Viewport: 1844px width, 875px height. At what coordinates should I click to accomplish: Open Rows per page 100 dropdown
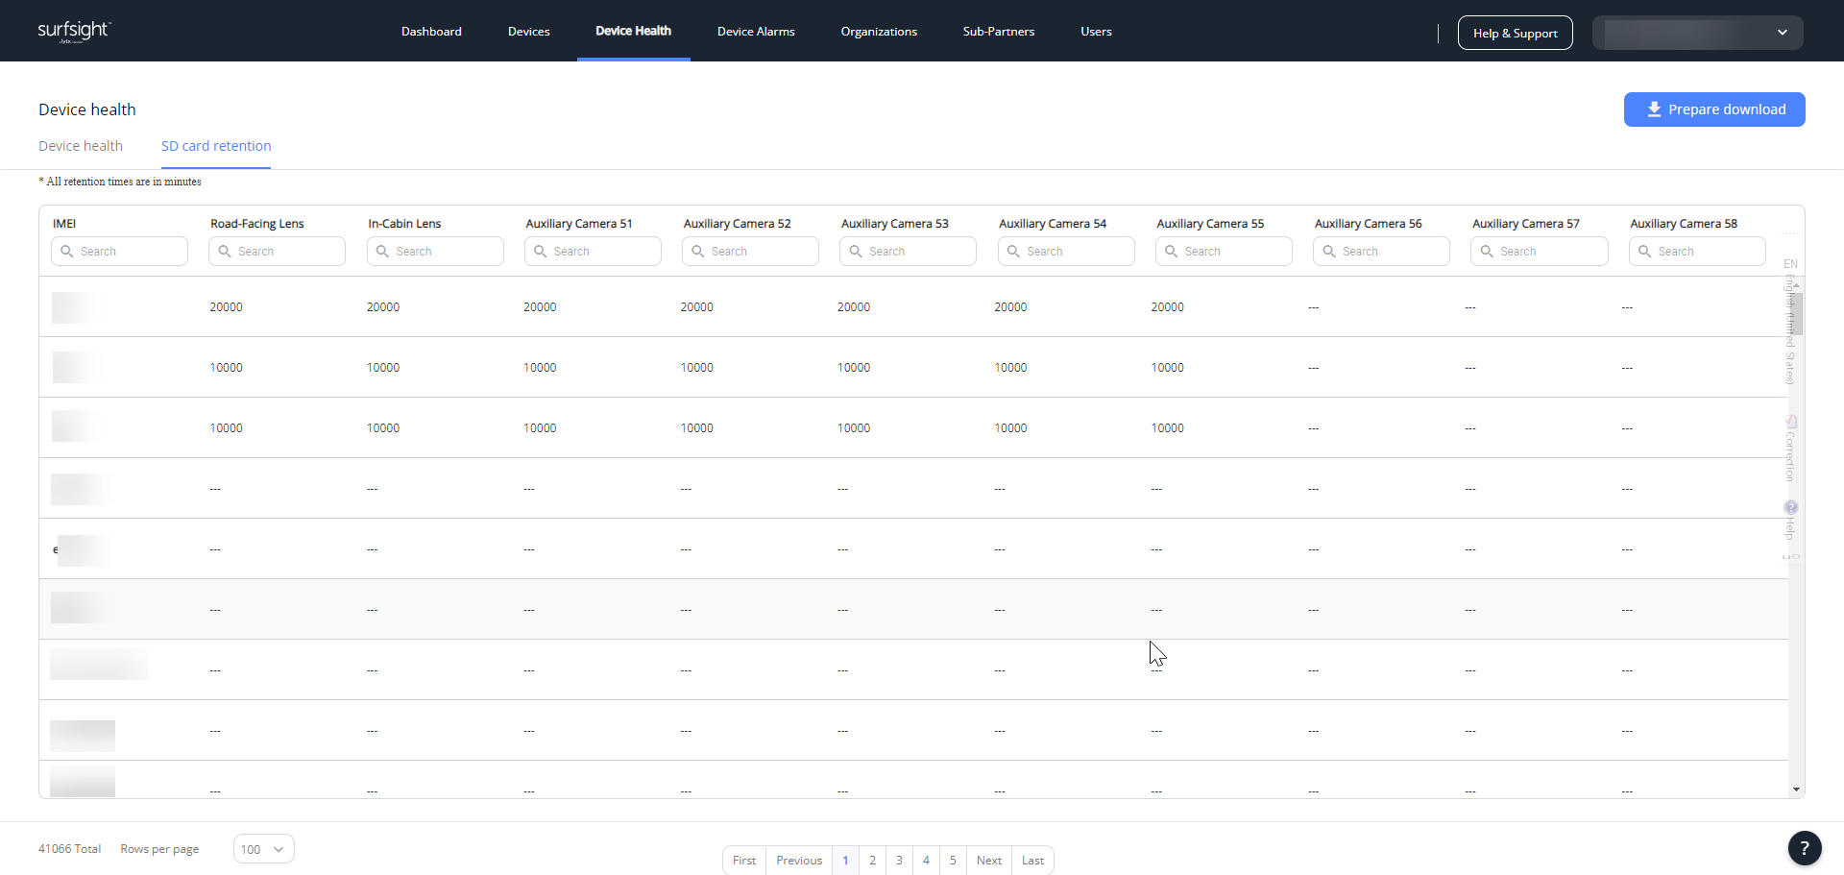pyautogui.click(x=263, y=849)
